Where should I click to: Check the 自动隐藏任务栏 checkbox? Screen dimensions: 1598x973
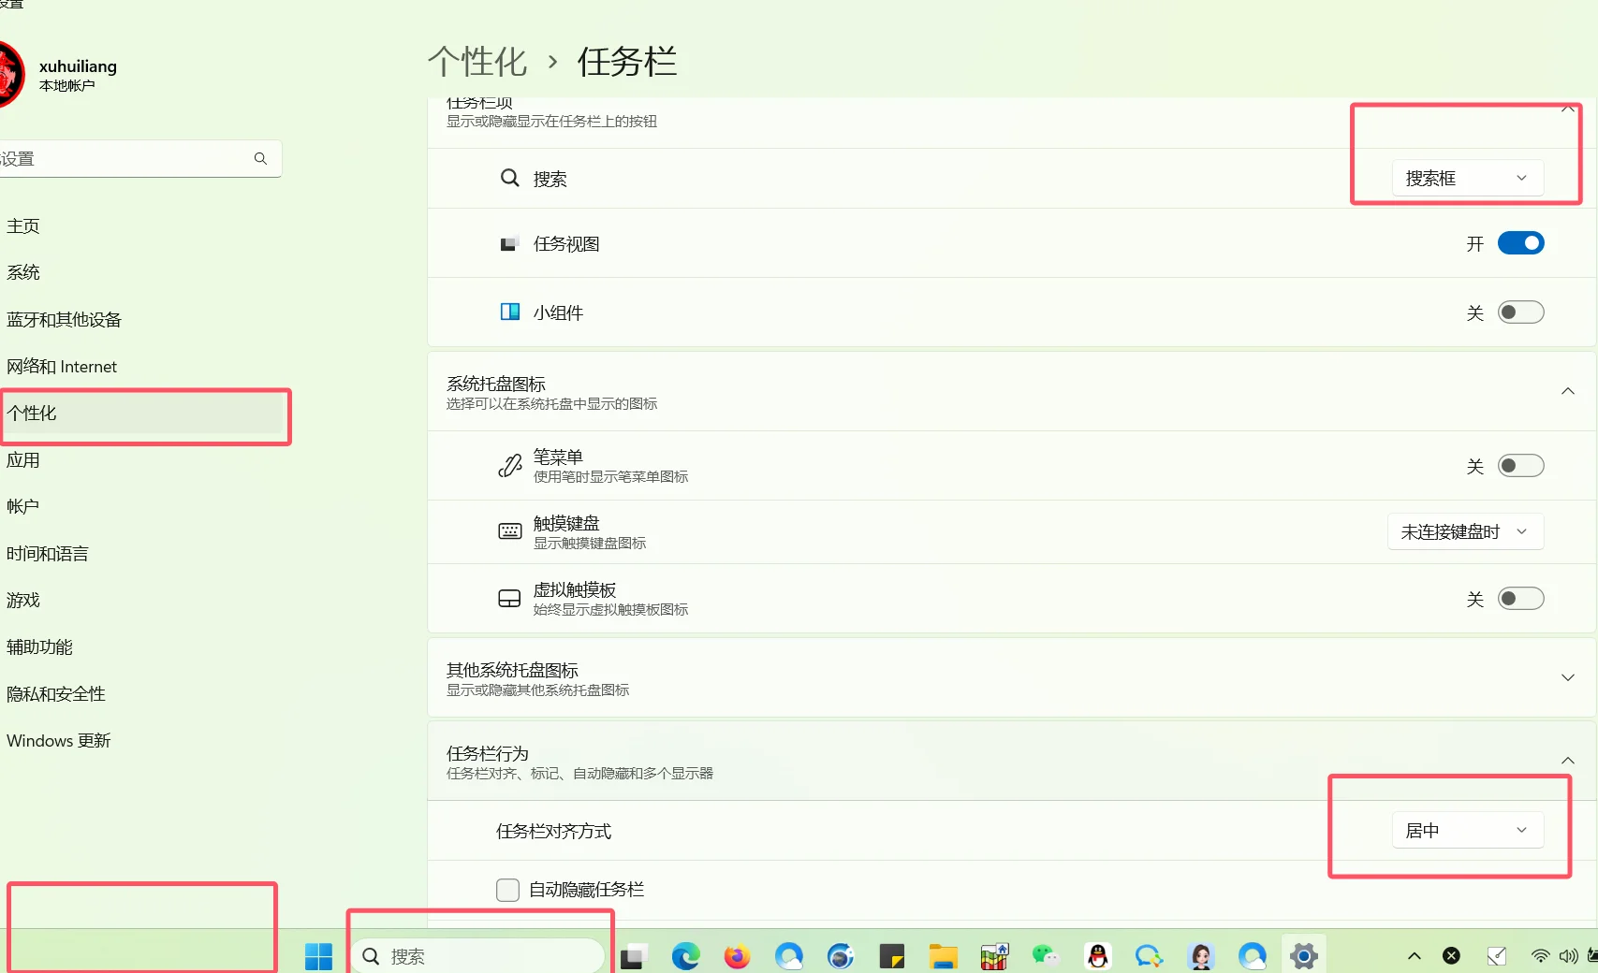click(x=507, y=890)
